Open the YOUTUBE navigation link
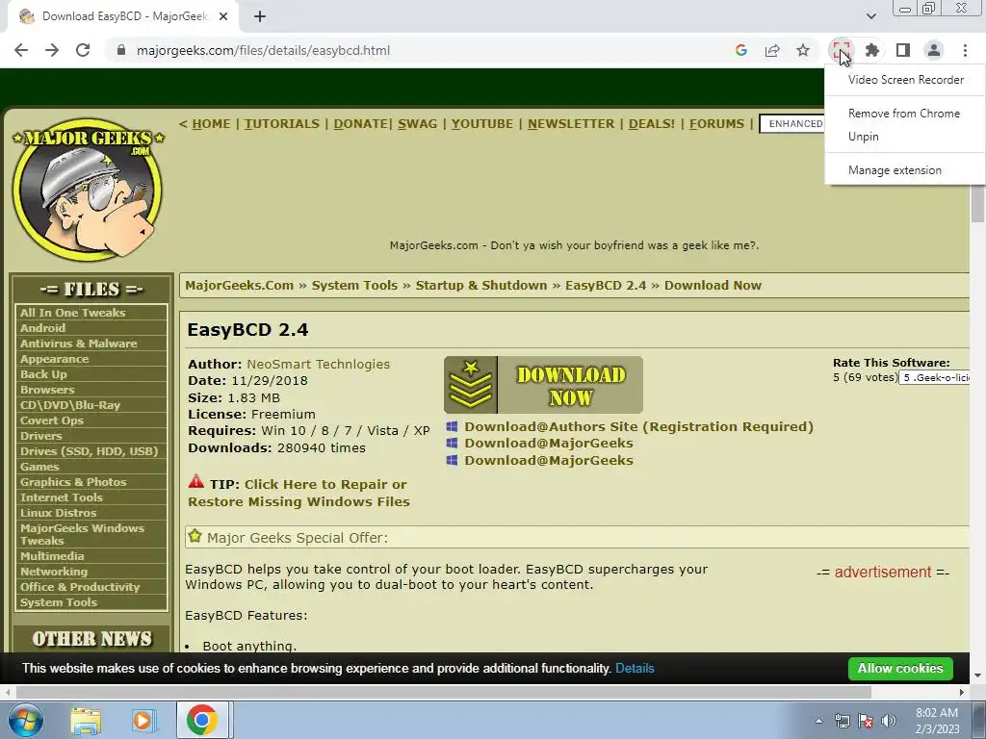Screen dimensions: 986x739 pyautogui.click(x=482, y=124)
